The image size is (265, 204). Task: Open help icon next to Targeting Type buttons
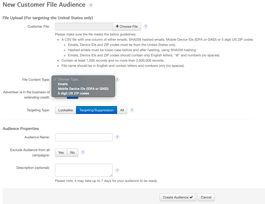(132, 110)
